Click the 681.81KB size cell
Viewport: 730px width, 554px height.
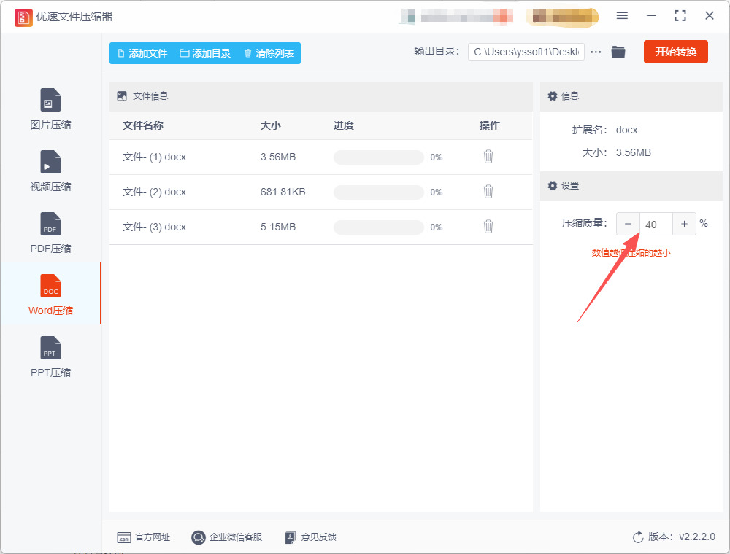(x=283, y=192)
